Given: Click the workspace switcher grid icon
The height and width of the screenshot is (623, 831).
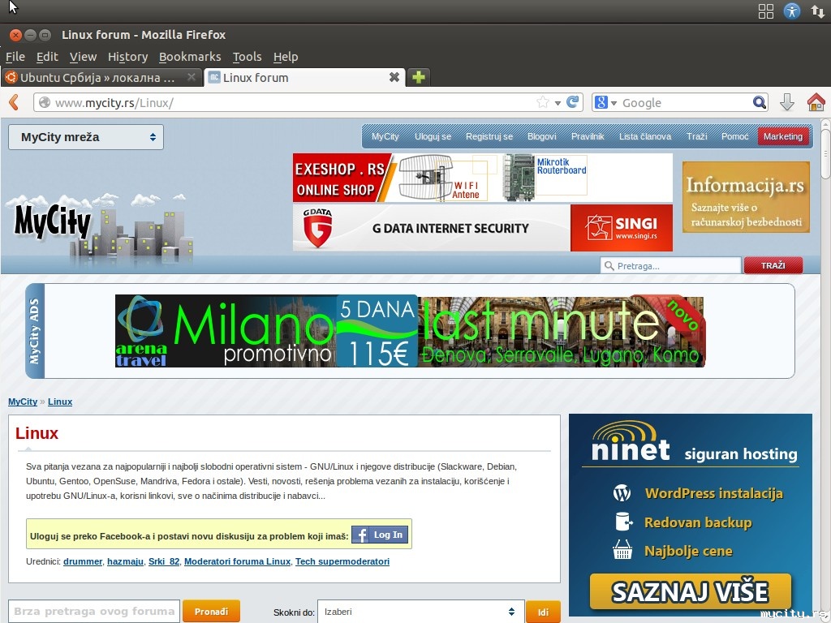Looking at the screenshot, I should (766, 11).
